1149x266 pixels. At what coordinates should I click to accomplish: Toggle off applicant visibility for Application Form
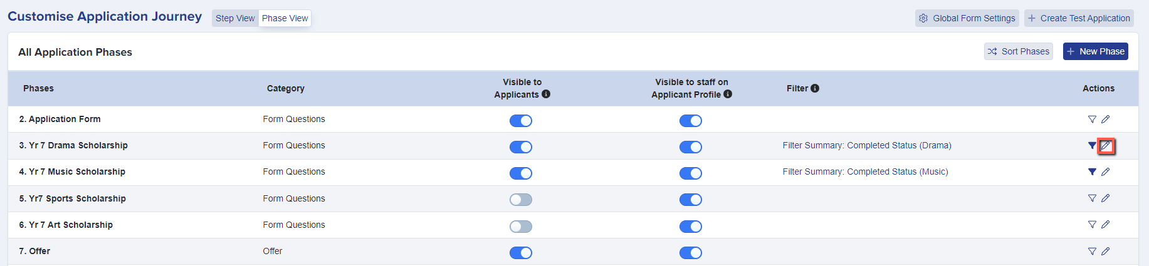tap(521, 121)
